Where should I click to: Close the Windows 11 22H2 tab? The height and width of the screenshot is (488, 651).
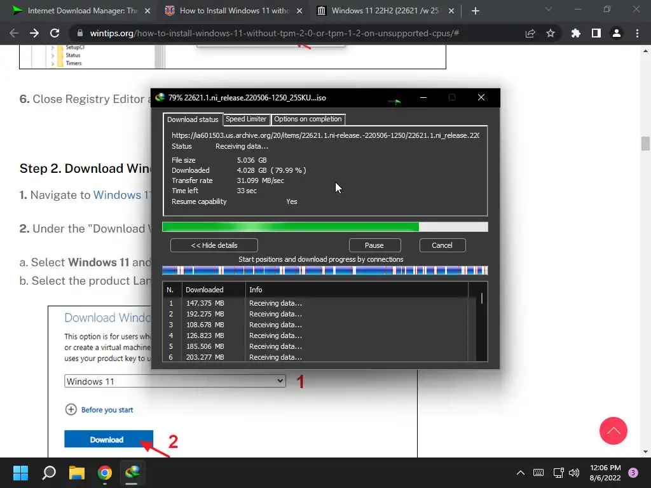[451, 11]
